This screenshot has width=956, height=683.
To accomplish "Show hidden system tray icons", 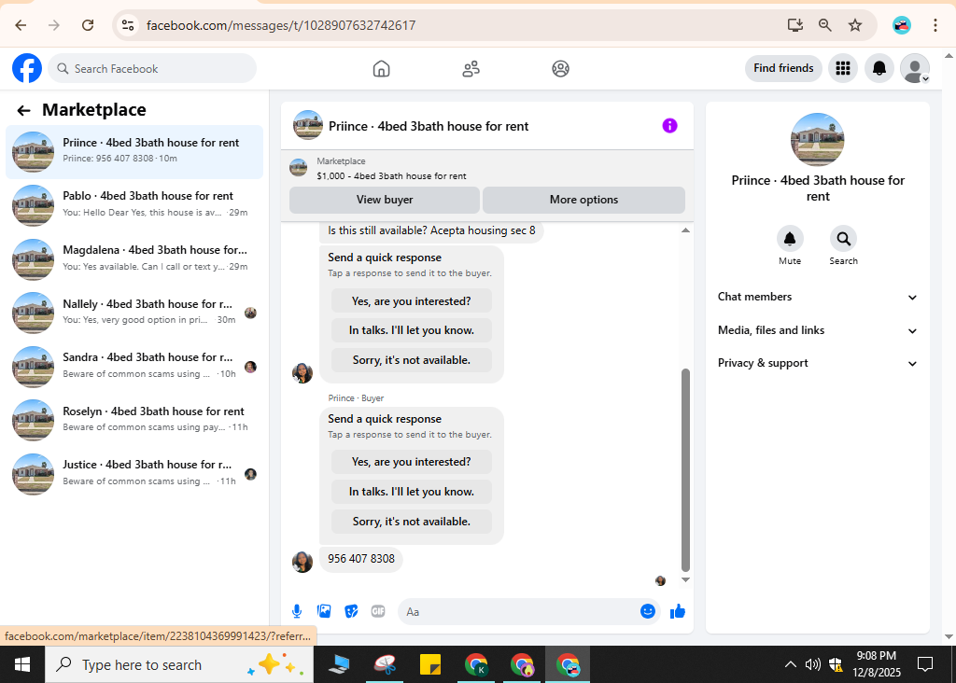I will tap(790, 664).
